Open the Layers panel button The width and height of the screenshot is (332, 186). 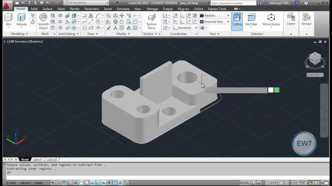click(x=291, y=19)
